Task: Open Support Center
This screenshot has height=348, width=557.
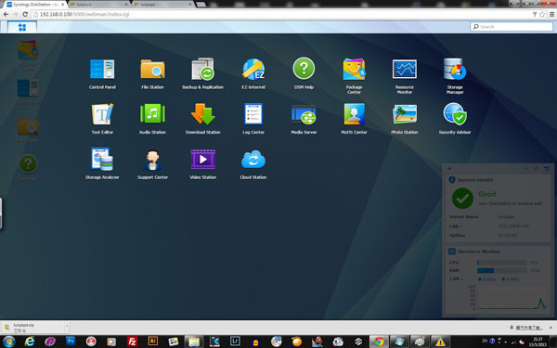Action: pos(152,163)
